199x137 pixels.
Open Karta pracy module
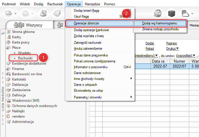[x=21, y=42]
